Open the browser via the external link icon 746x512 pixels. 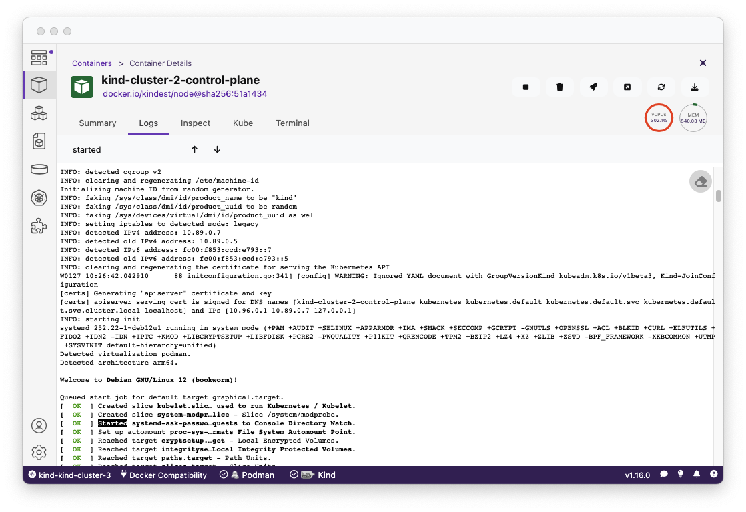coord(627,87)
